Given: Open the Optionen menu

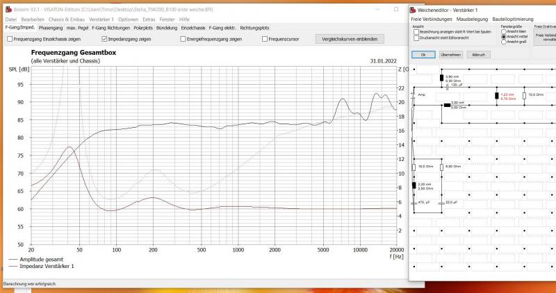Looking at the screenshot, I should (128, 19).
